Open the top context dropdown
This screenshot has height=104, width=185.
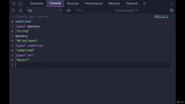[x=45, y=10]
